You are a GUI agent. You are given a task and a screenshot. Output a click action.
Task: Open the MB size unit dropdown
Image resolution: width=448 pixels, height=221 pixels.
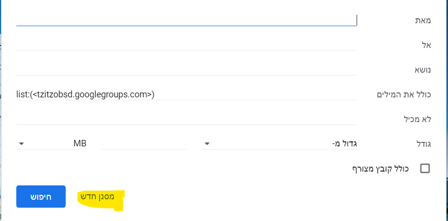[52, 144]
